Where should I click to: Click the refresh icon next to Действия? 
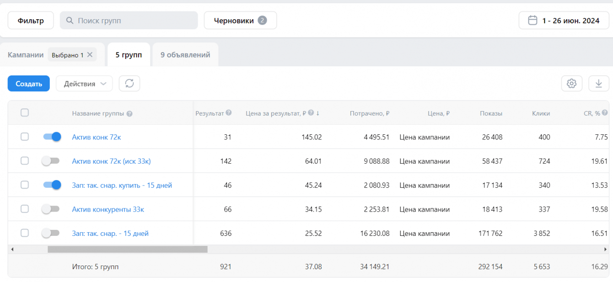pos(129,84)
